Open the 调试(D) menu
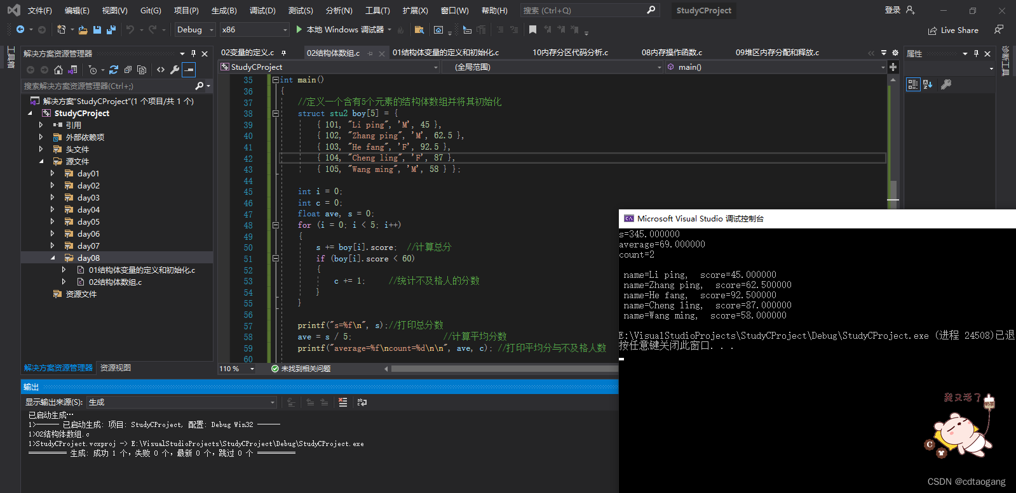1016x493 pixels. (262, 10)
